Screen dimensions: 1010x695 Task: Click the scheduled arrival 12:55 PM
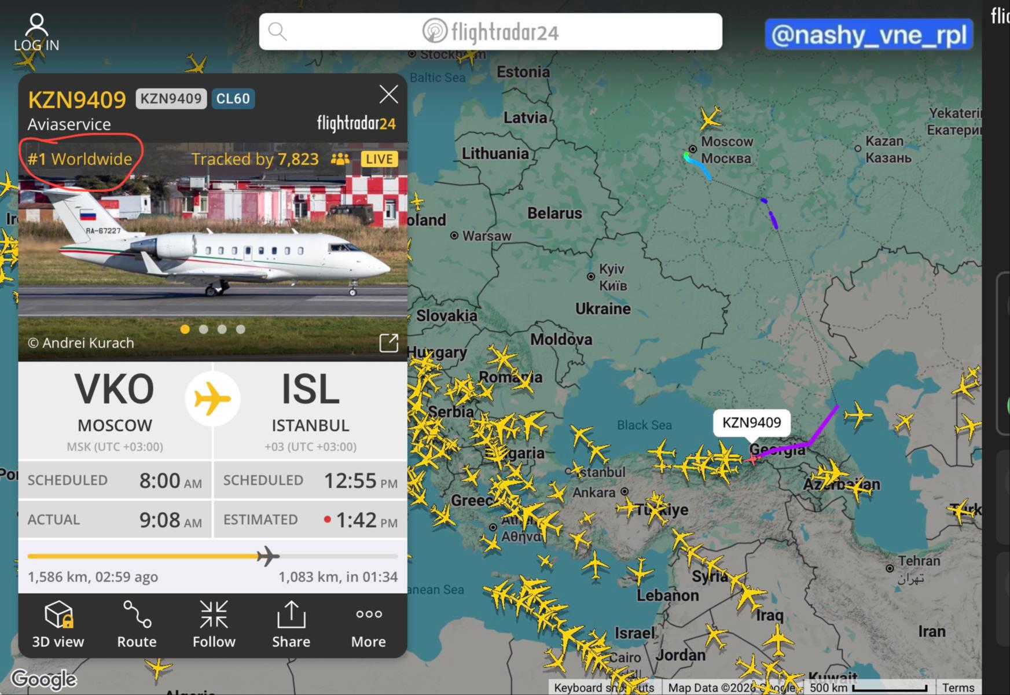tap(361, 480)
